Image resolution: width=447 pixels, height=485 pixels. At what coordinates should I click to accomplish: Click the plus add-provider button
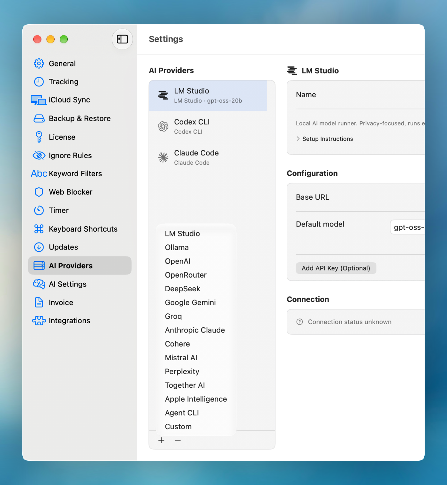pyautogui.click(x=161, y=440)
